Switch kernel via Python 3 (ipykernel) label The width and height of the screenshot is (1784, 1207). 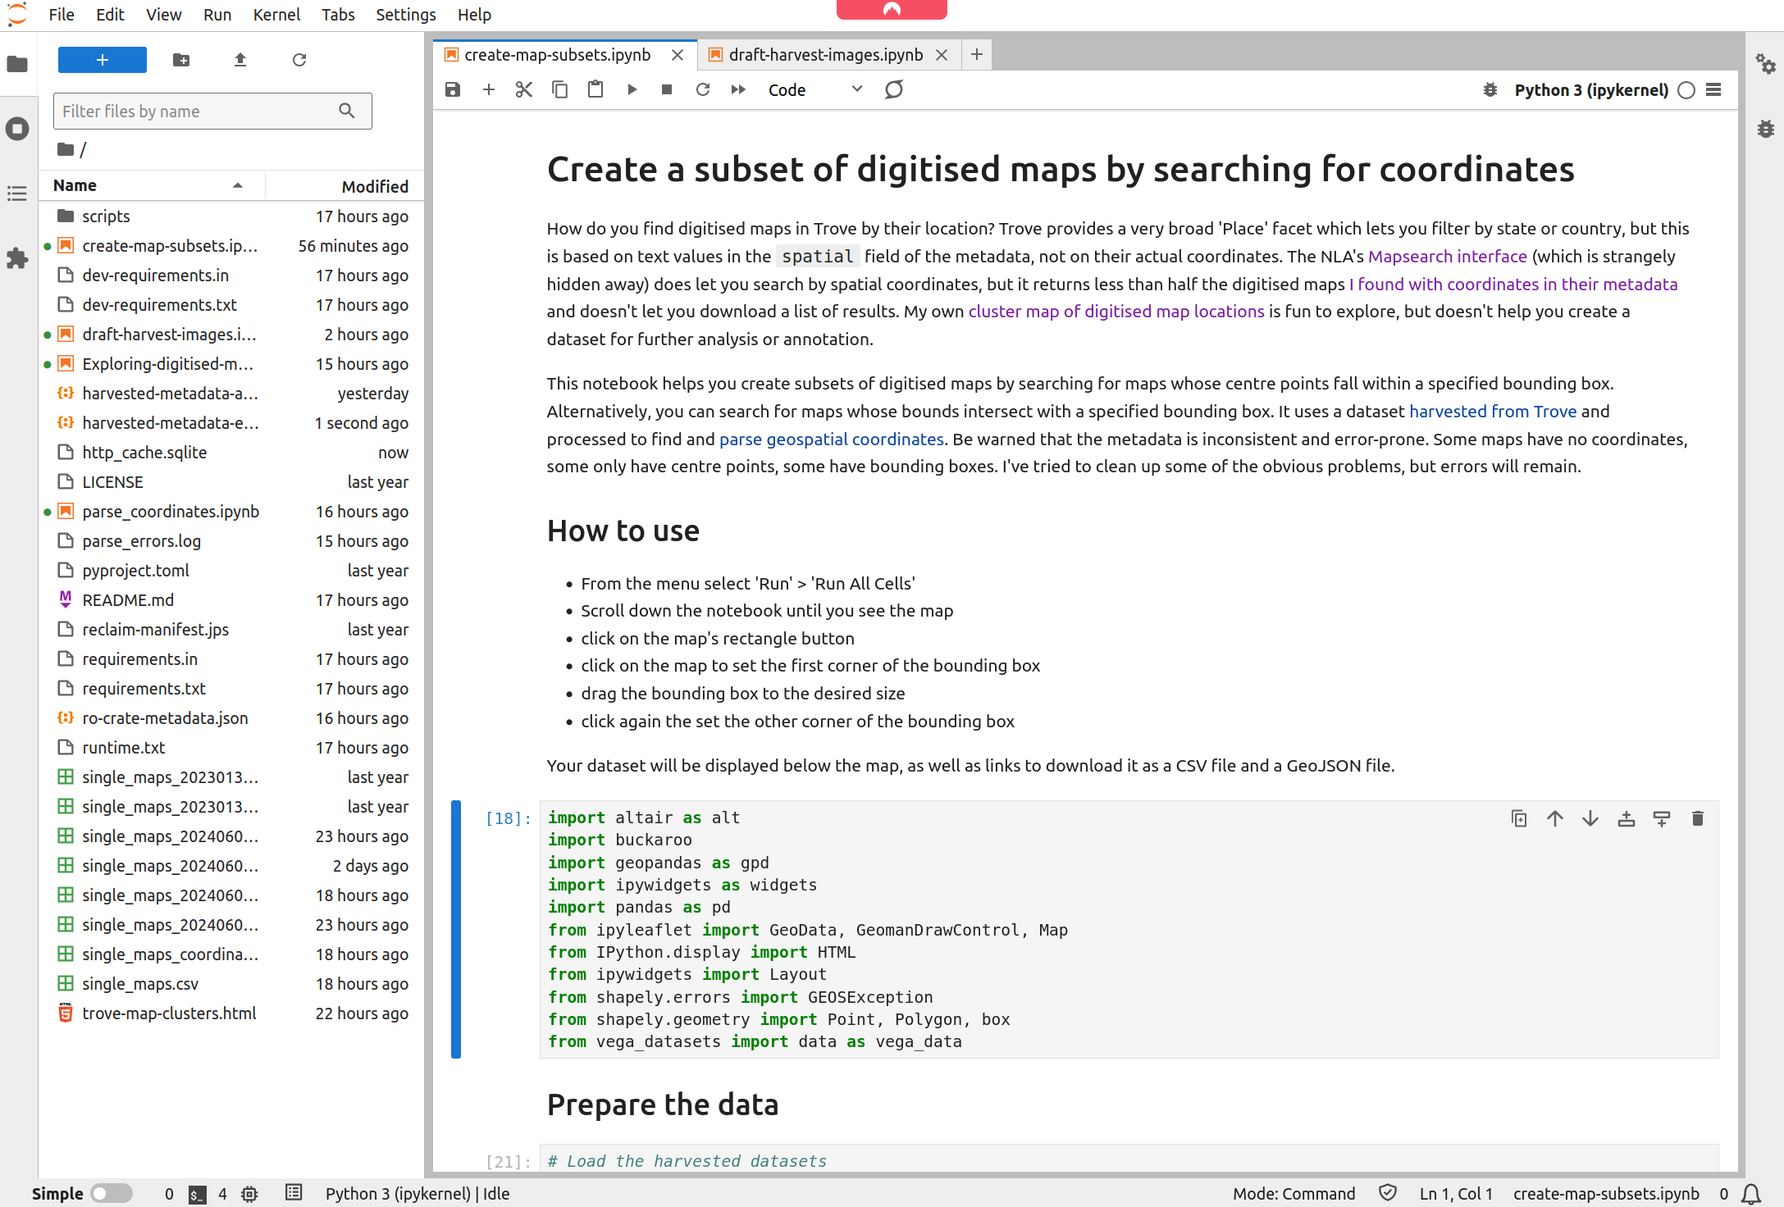click(1591, 89)
